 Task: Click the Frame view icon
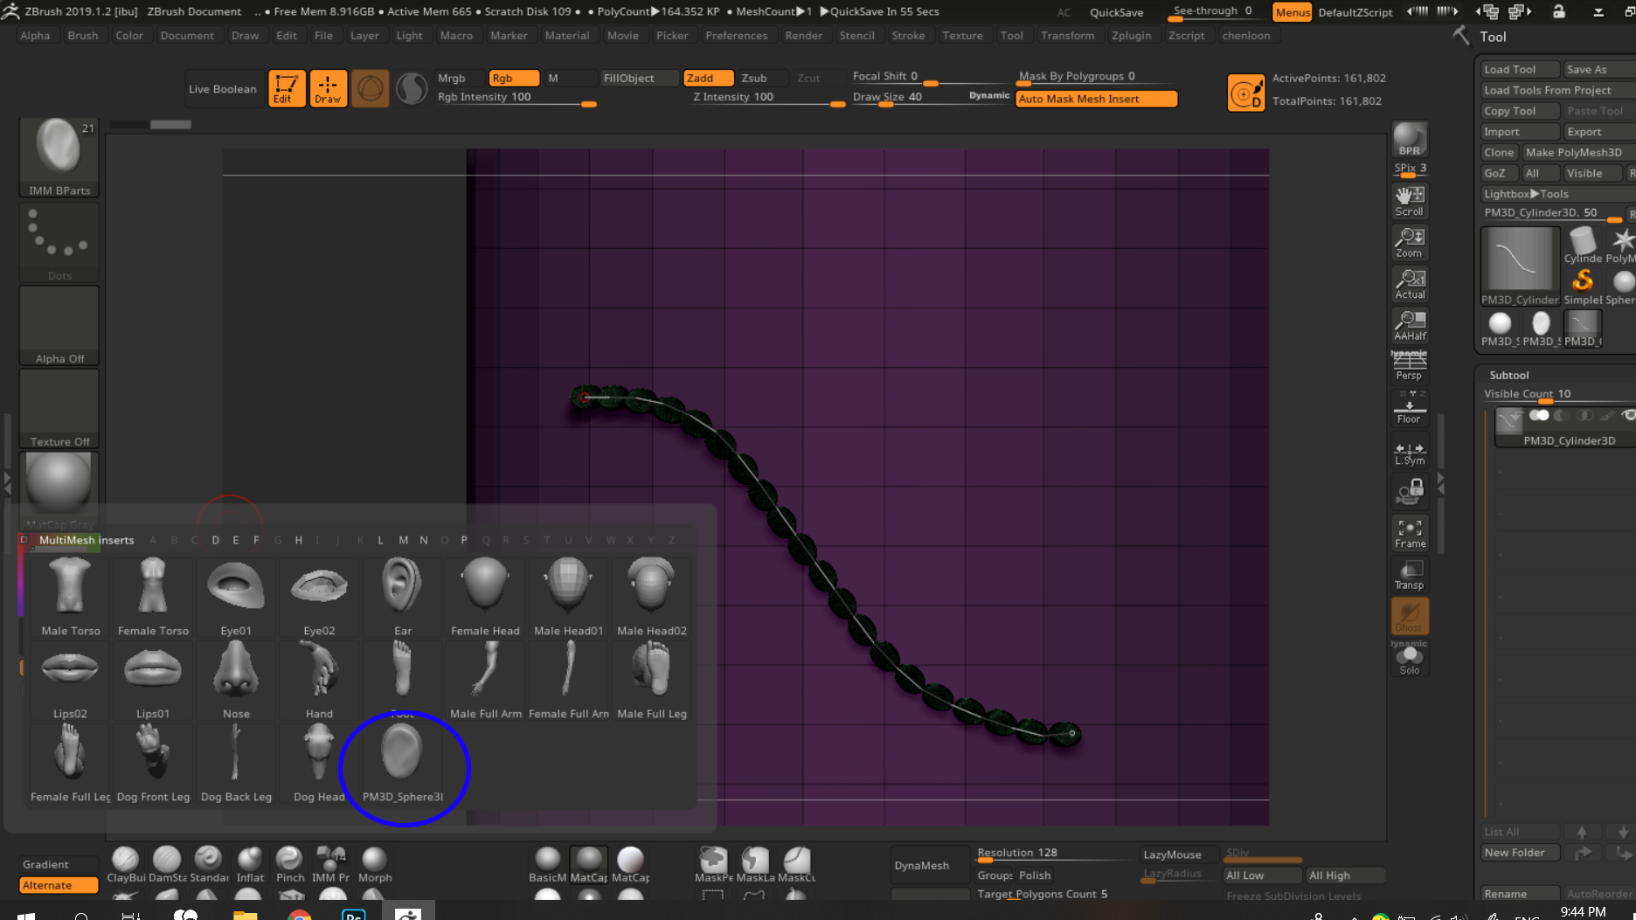point(1409,533)
